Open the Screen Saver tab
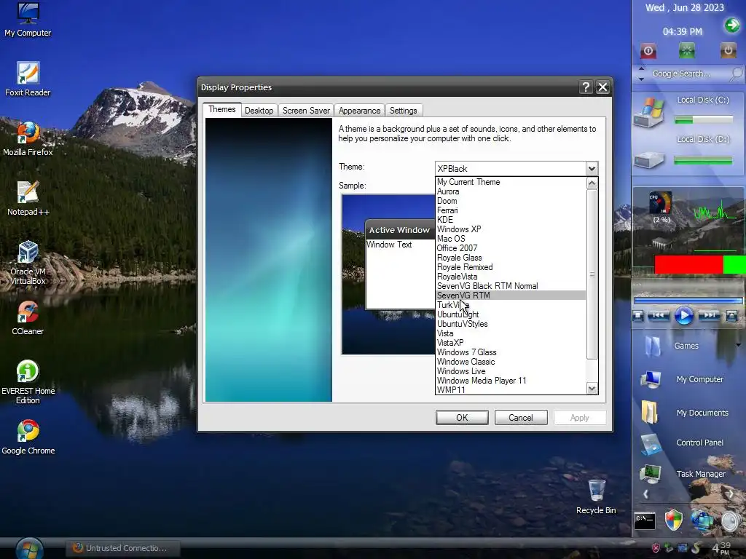746x559 pixels. [x=306, y=111]
